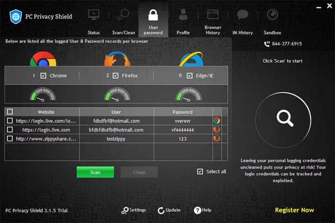Click Firefox icon in the testzippy row
This screenshot has height=223, width=335.
(217, 138)
